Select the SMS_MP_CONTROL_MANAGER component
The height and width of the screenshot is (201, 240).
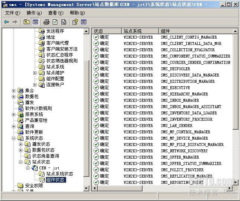point(186,132)
